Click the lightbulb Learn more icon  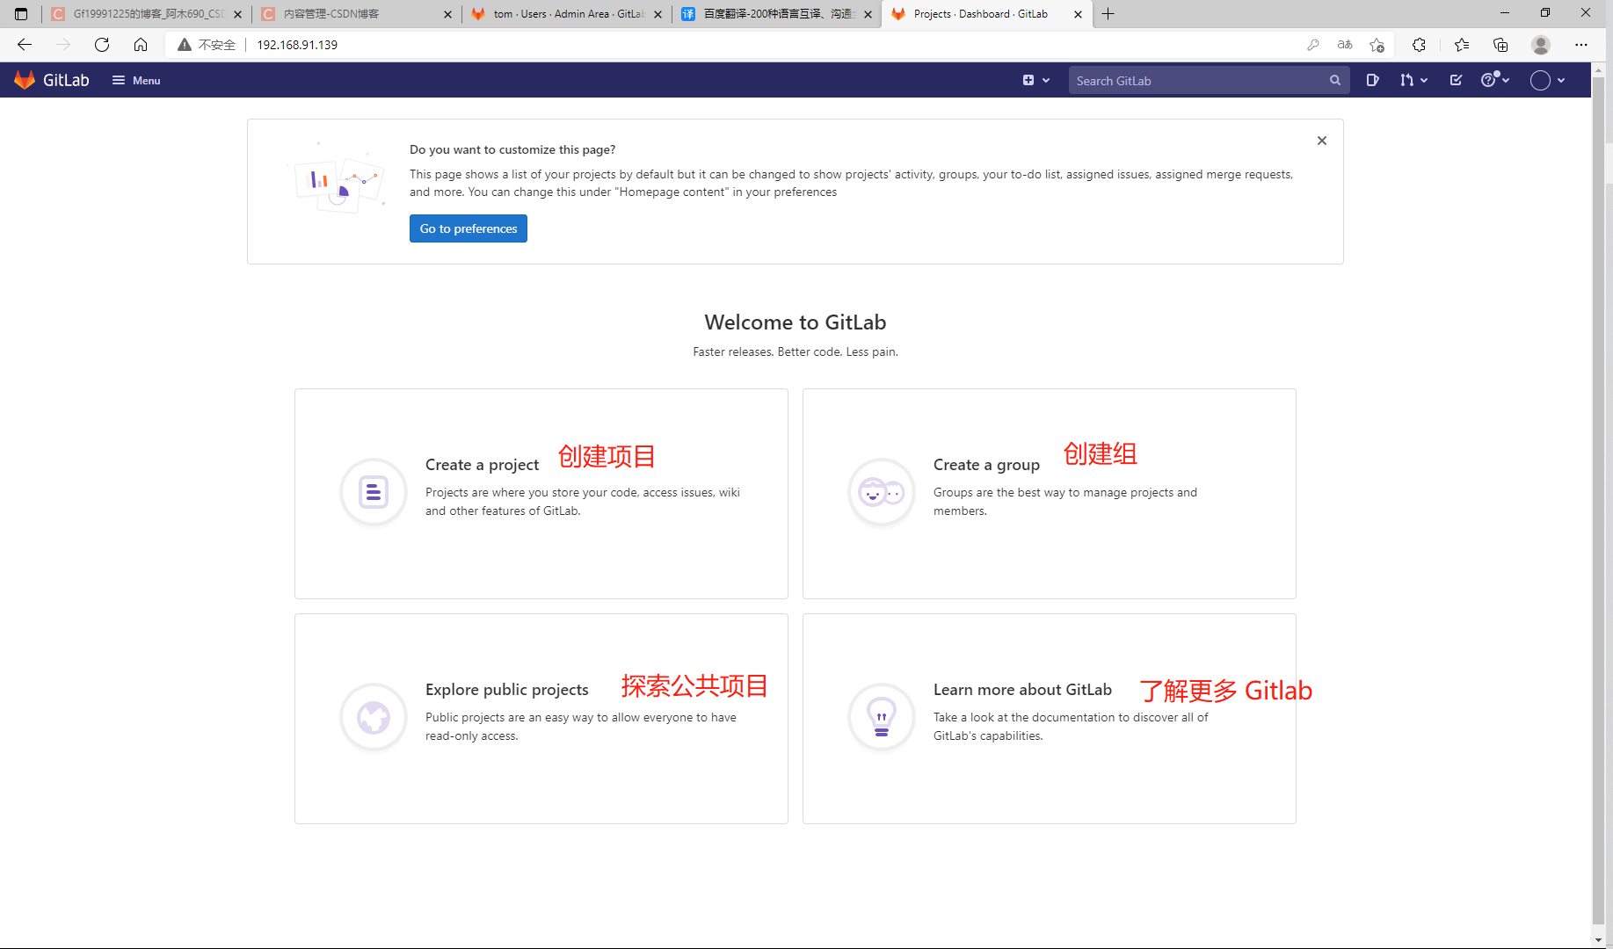(x=882, y=717)
